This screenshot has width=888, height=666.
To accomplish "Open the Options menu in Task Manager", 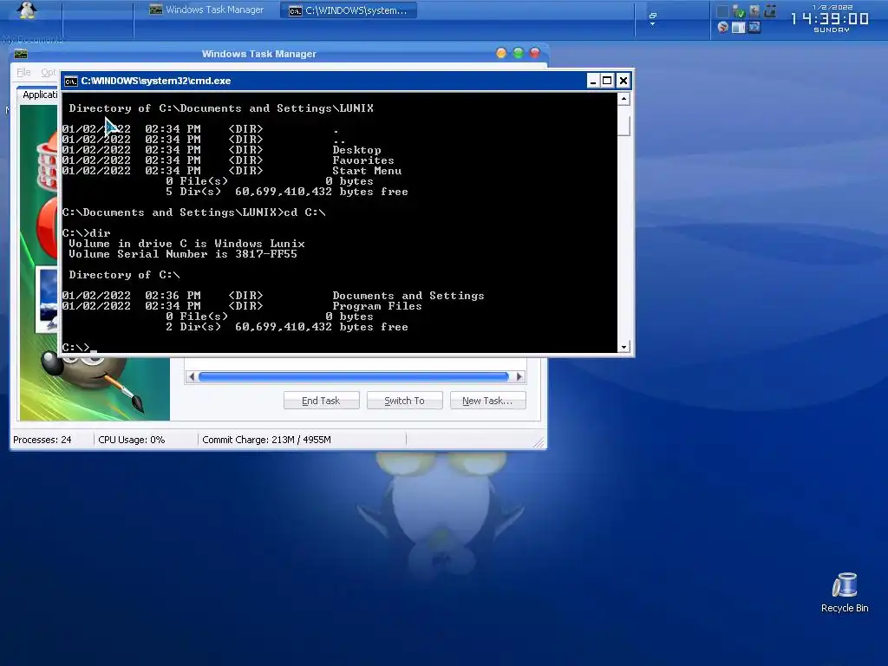I will click(x=49, y=73).
